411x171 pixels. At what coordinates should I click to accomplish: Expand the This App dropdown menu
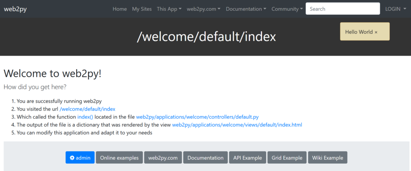169,9
